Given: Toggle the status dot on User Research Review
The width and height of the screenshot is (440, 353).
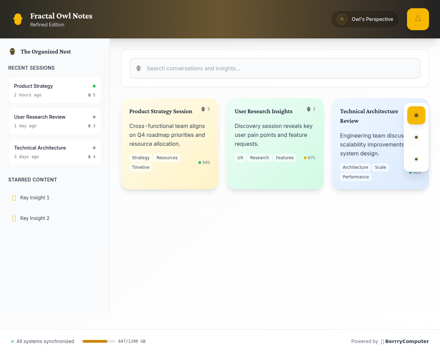Looking at the screenshot, I should coord(95,117).
